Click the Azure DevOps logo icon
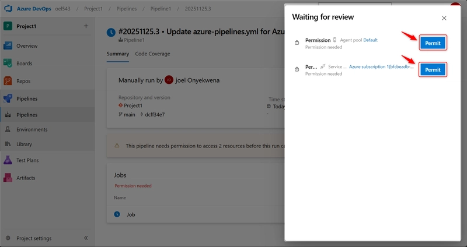 [x=9, y=9]
